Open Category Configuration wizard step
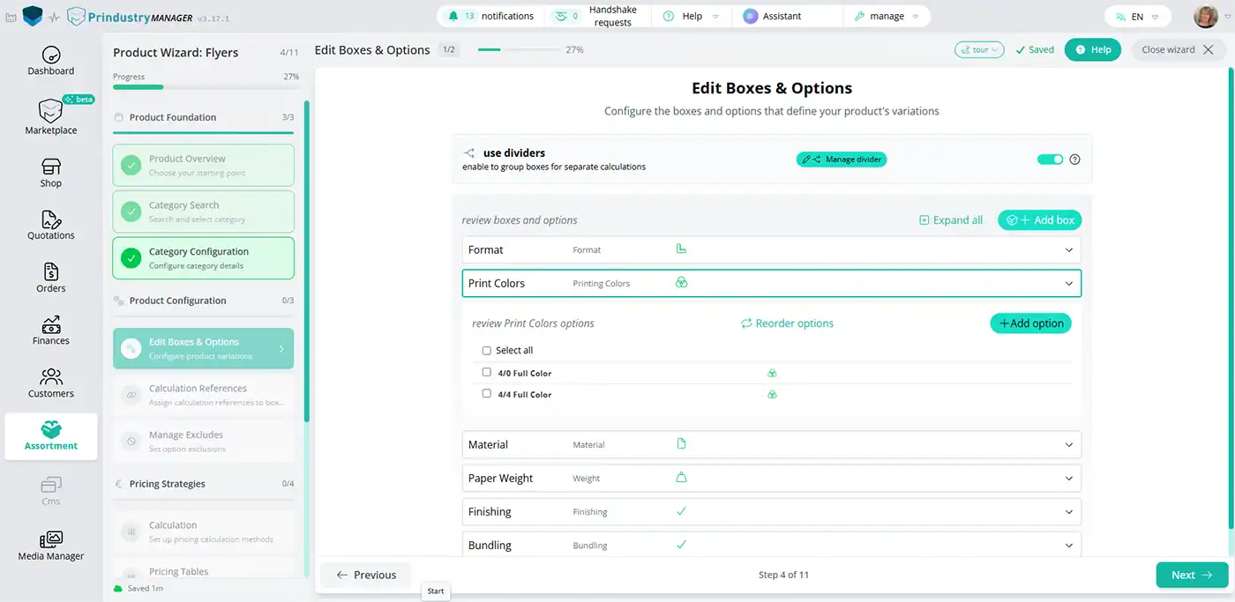1235x602 pixels. (x=203, y=258)
